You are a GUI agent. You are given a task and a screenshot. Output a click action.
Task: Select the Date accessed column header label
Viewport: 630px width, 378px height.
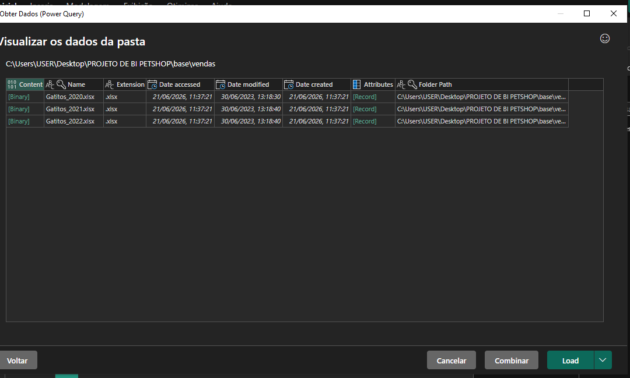pos(180,84)
